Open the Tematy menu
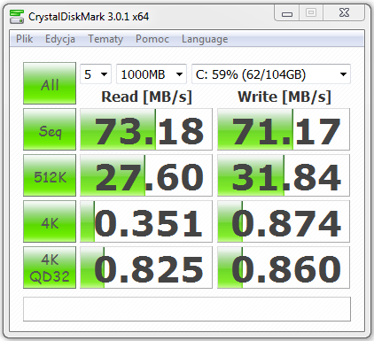 tap(105, 39)
